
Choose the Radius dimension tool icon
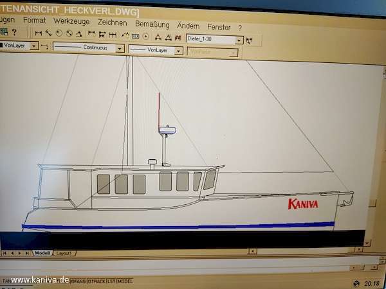59,33
